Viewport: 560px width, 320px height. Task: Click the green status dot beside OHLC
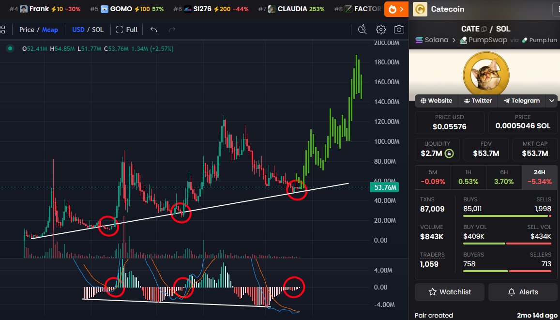click(10, 48)
